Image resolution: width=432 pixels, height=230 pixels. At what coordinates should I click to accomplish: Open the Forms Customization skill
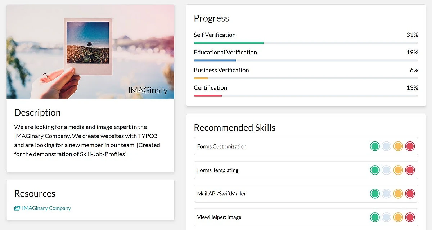[222, 146]
